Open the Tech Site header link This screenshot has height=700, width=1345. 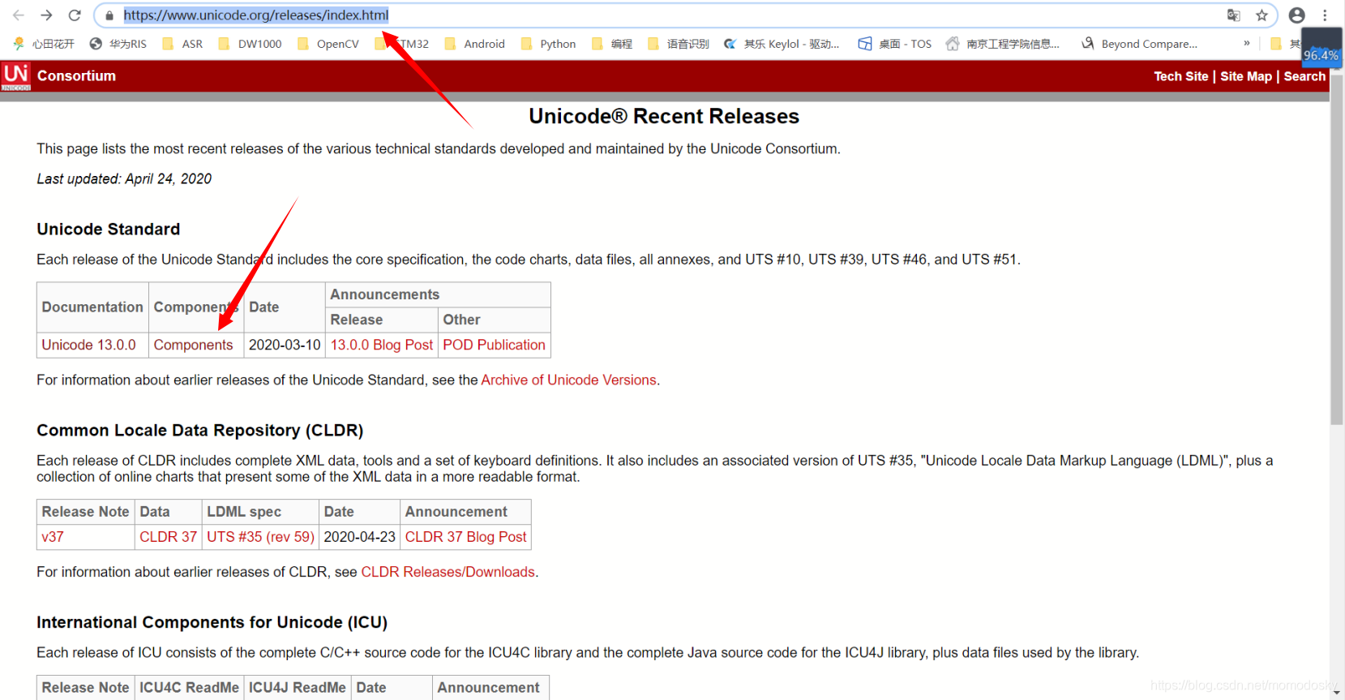tap(1180, 76)
